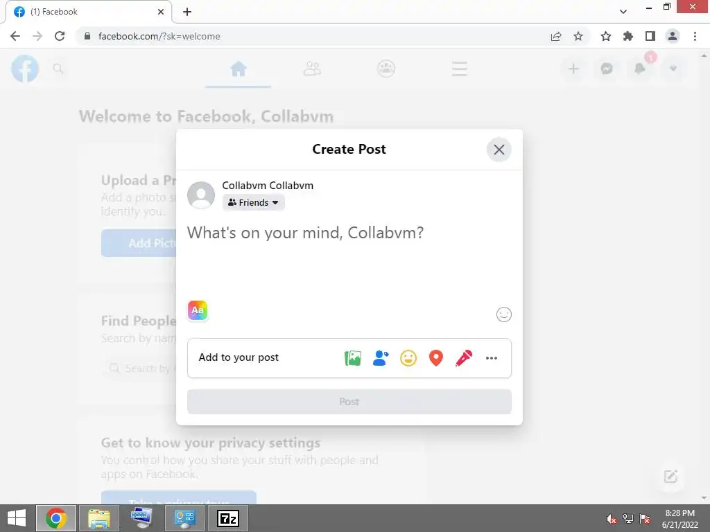Click the Action Center flag icon
The height and width of the screenshot is (532, 710).
tap(645, 519)
